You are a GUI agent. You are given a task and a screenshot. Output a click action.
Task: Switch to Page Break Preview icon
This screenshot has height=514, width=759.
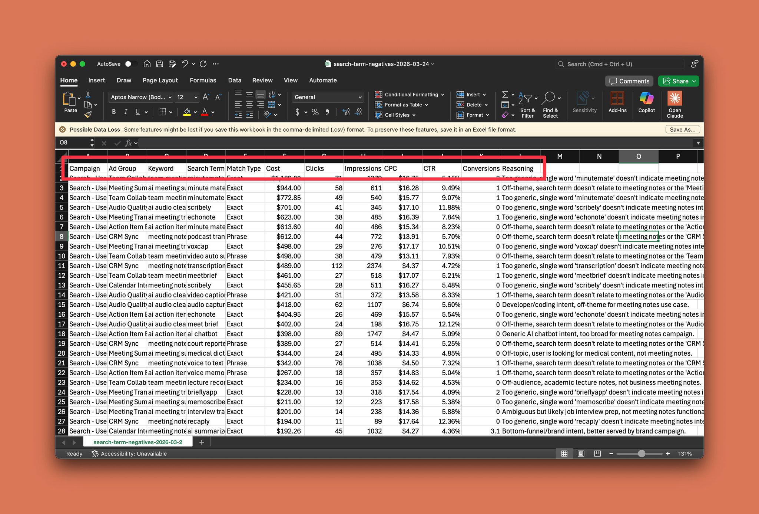(x=597, y=454)
